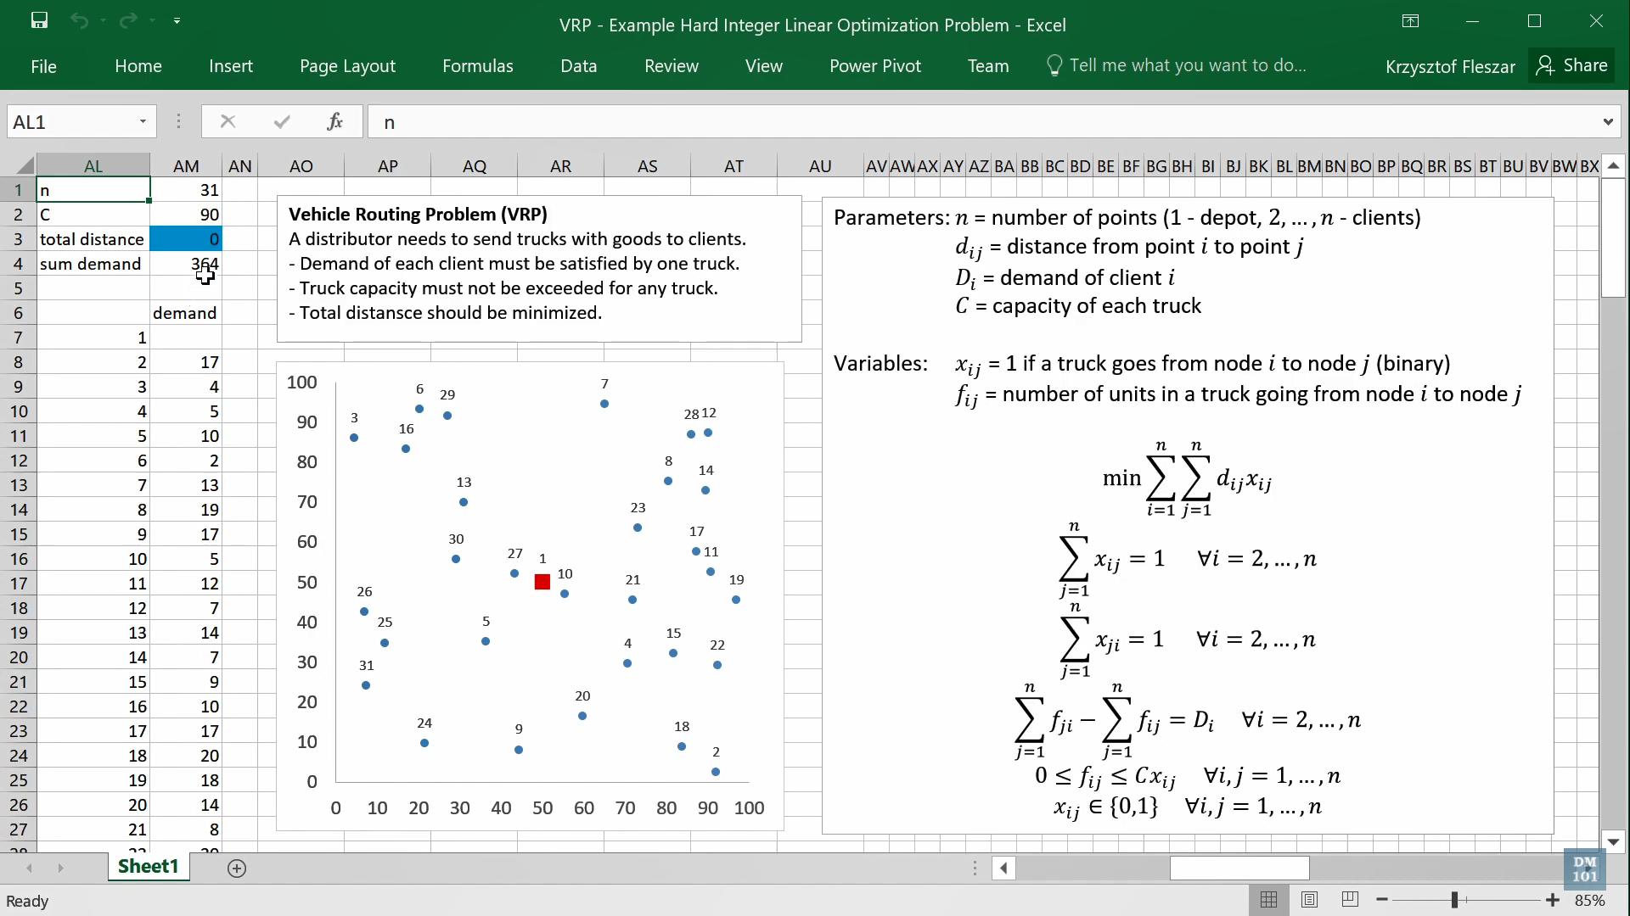Expand the formula bar chevron

[1607, 121]
